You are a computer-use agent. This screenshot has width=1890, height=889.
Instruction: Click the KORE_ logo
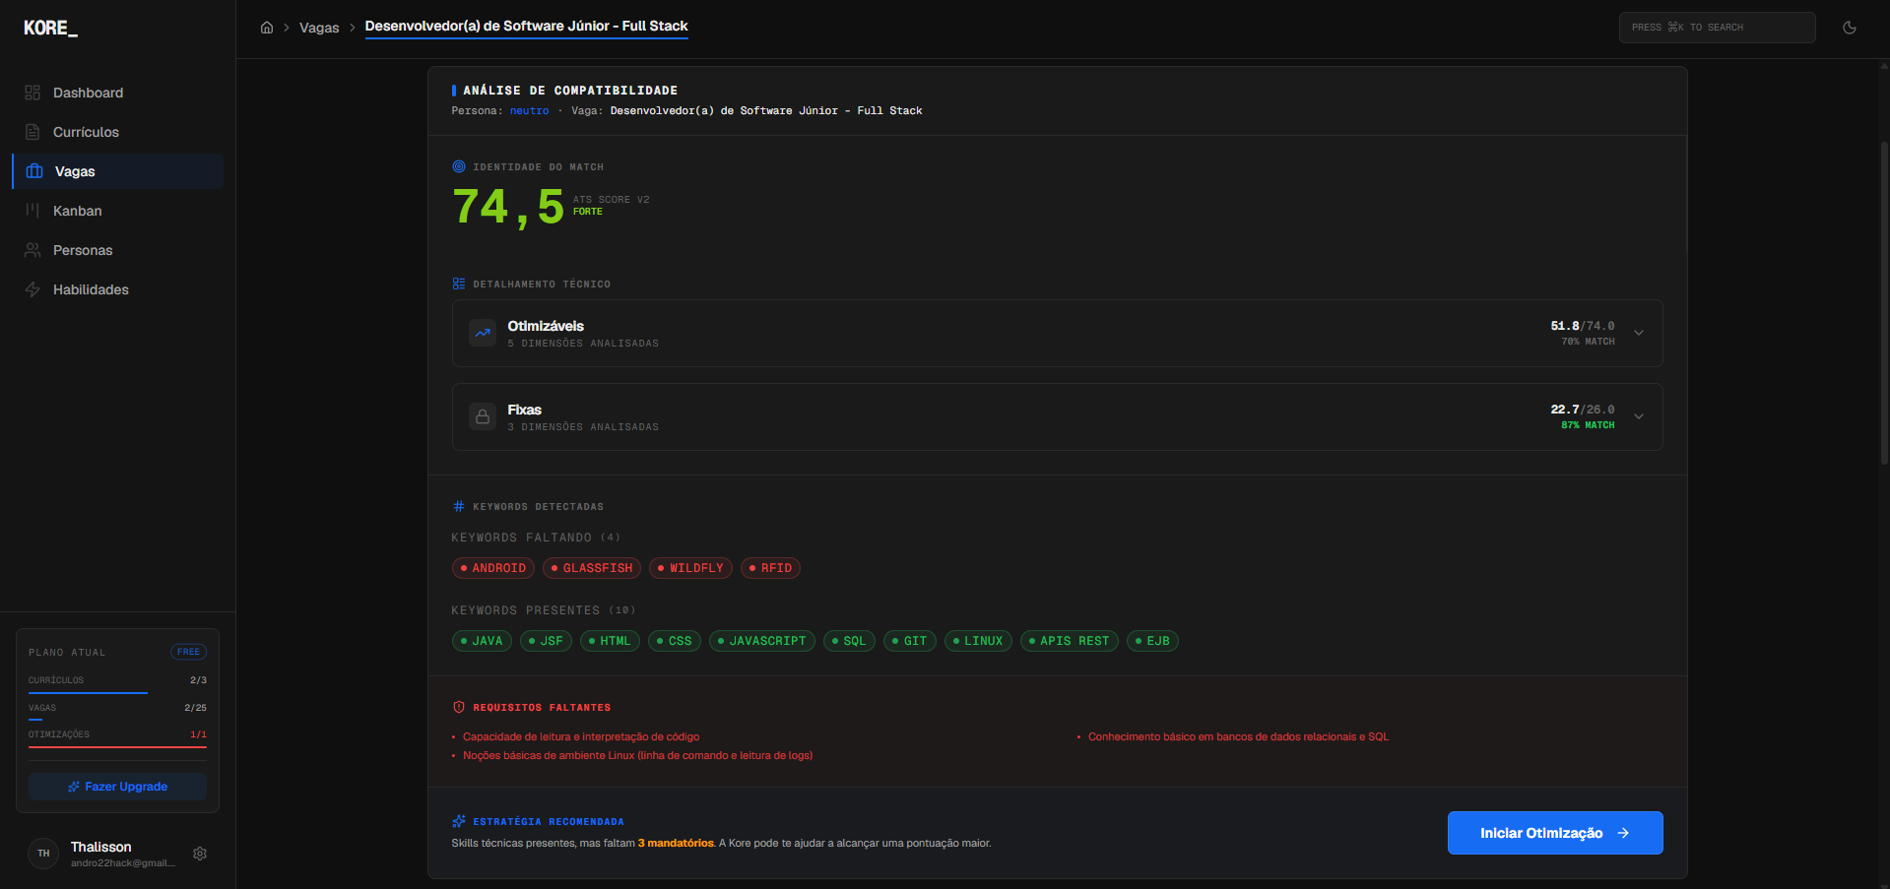point(50,29)
